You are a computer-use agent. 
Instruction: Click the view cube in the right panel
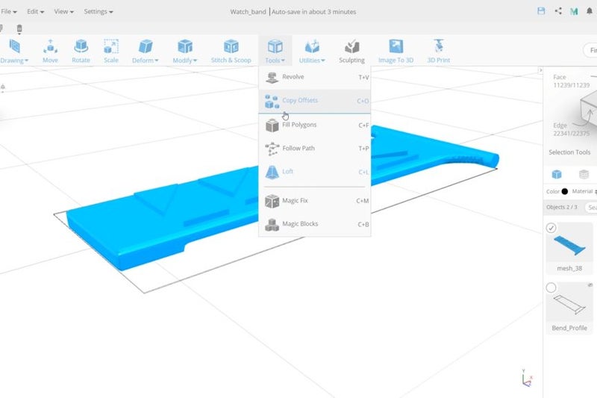(x=588, y=108)
